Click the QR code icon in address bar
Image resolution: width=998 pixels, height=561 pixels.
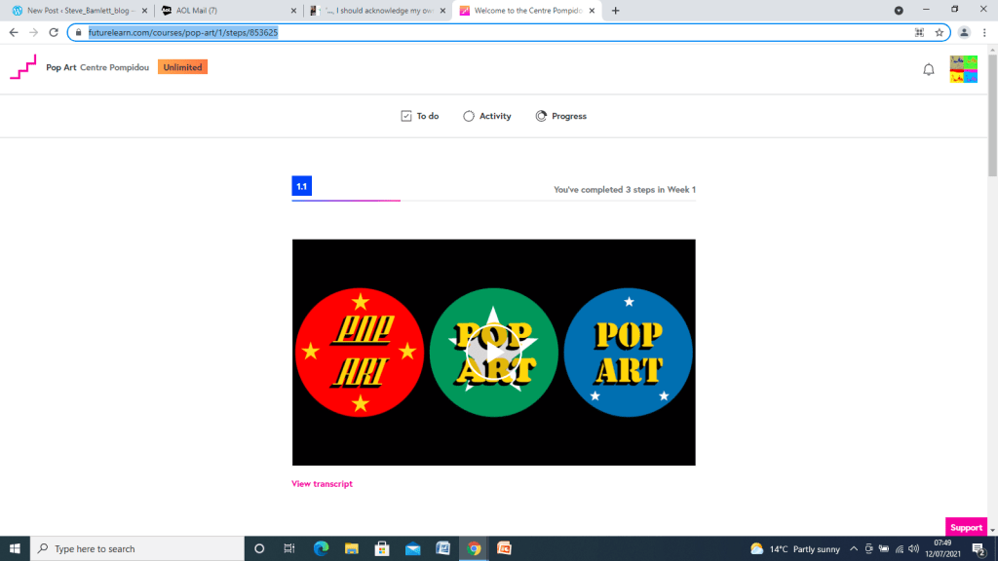[x=919, y=32]
